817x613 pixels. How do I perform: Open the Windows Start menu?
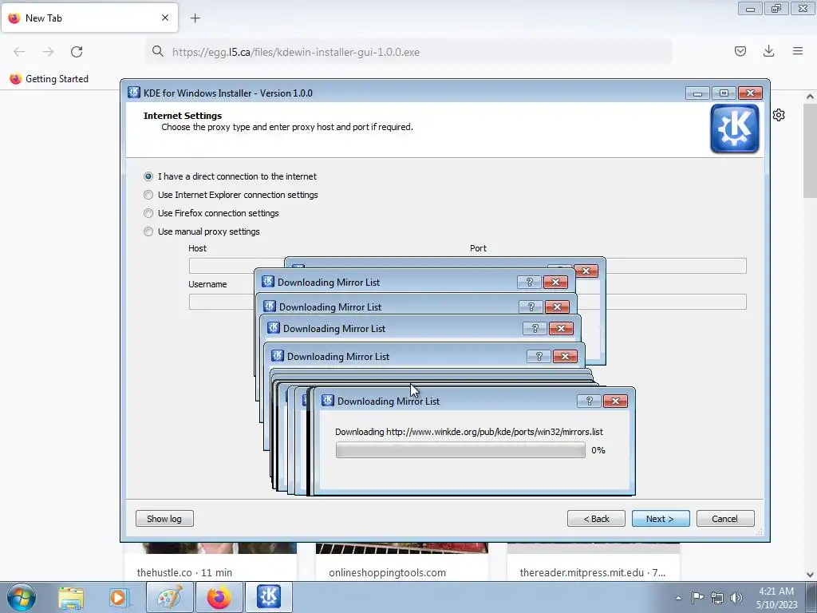point(22,597)
